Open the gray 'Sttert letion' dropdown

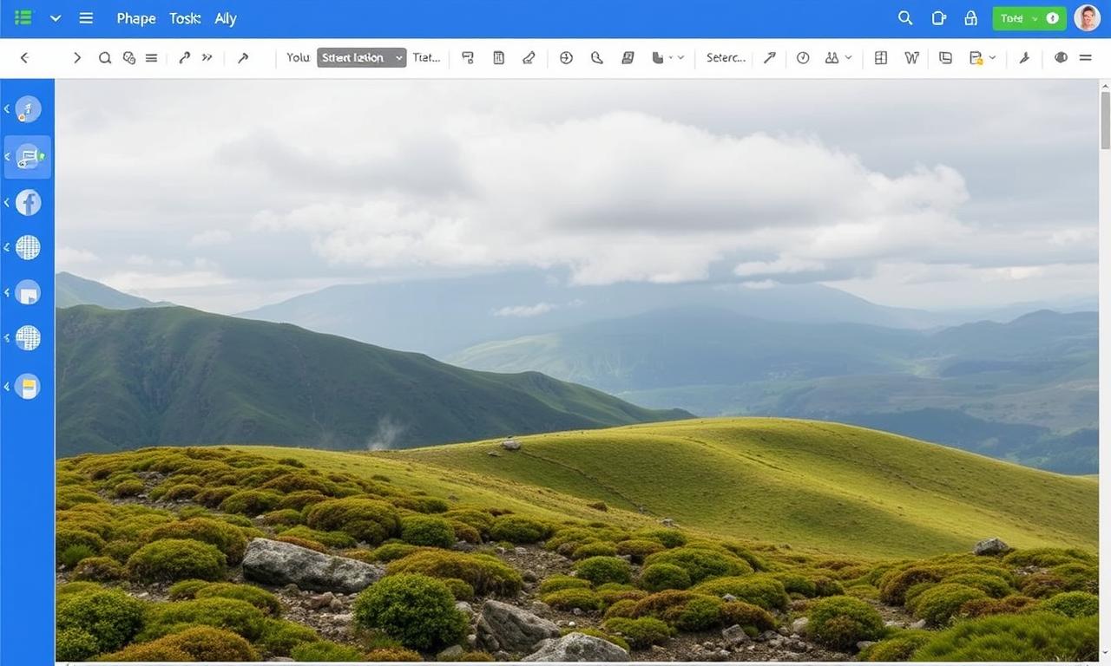[x=361, y=58]
